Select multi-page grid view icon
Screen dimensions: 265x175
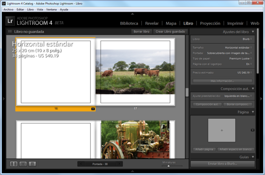14,164
